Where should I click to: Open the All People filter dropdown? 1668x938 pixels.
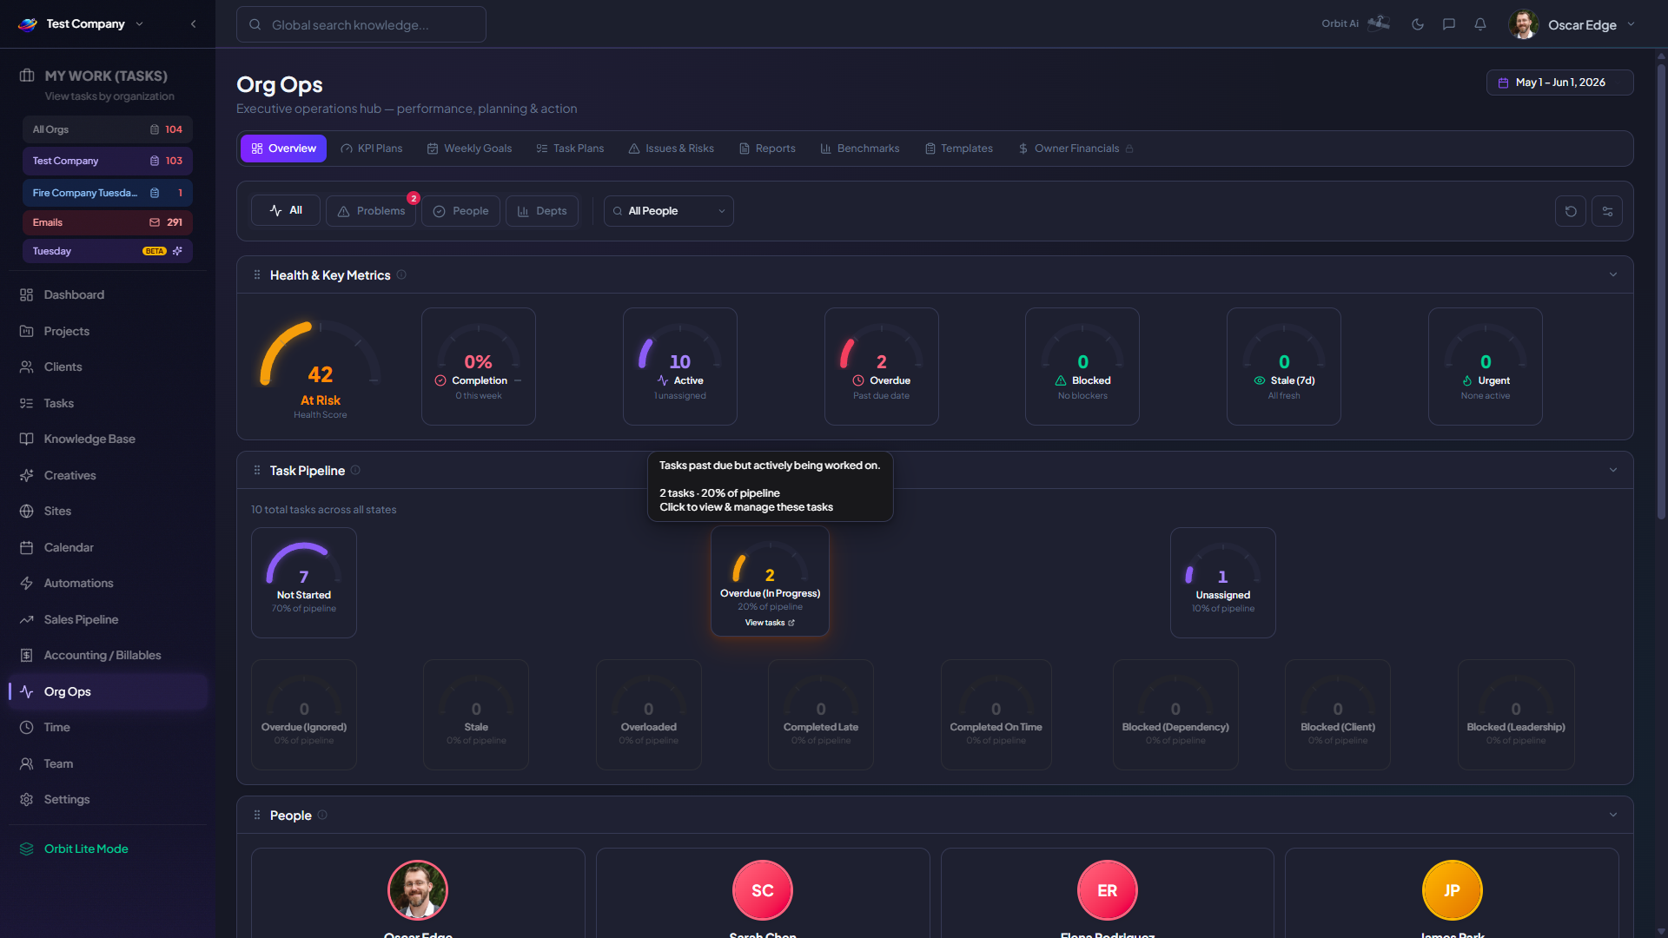pyautogui.click(x=669, y=211)
